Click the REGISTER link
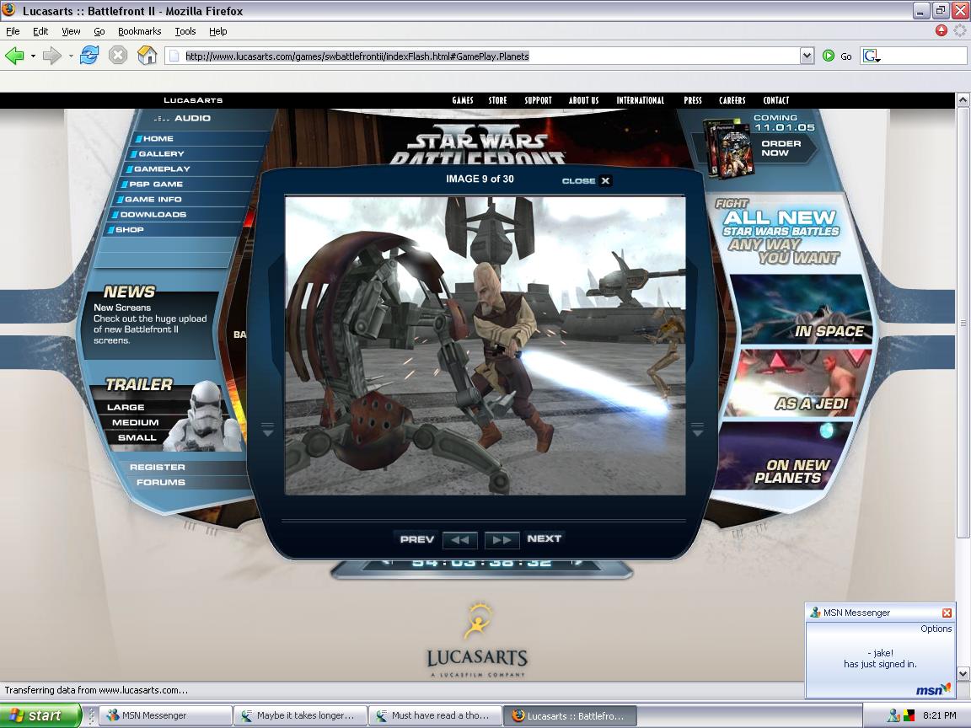This screenshot has height=728, width=971. point(158,468)
